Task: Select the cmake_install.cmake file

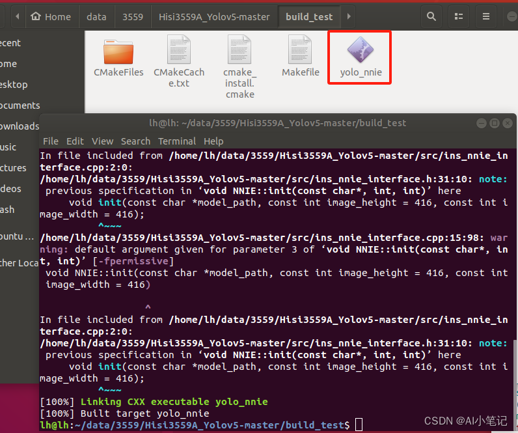Action: point(239,66)
